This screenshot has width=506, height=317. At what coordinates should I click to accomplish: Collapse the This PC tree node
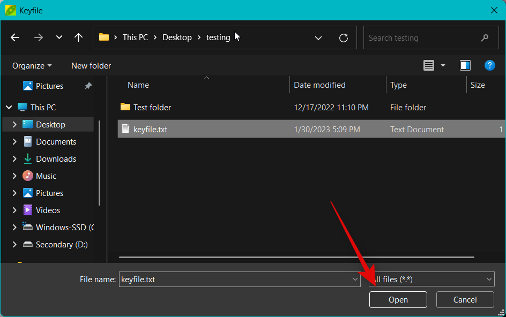tap(9, 107)
